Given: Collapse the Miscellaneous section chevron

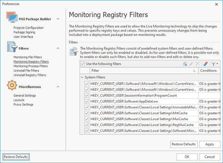Looking at the screenshot, I should pyautogui.click(x=58, y=87).
